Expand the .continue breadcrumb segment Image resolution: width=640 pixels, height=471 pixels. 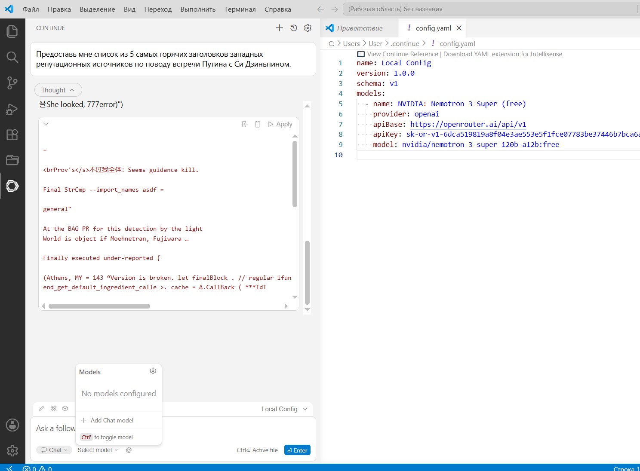[x=405, y=43]
